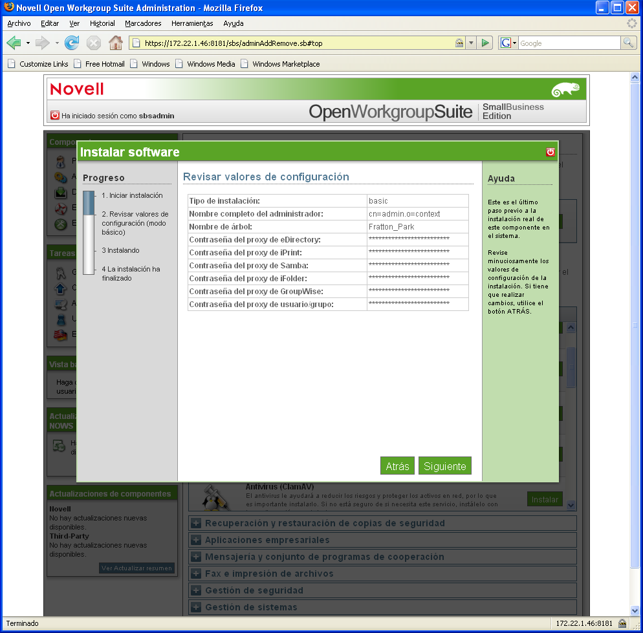
Task: Click Contraseña del proxy de Samba label
Action: pos(248,266)
